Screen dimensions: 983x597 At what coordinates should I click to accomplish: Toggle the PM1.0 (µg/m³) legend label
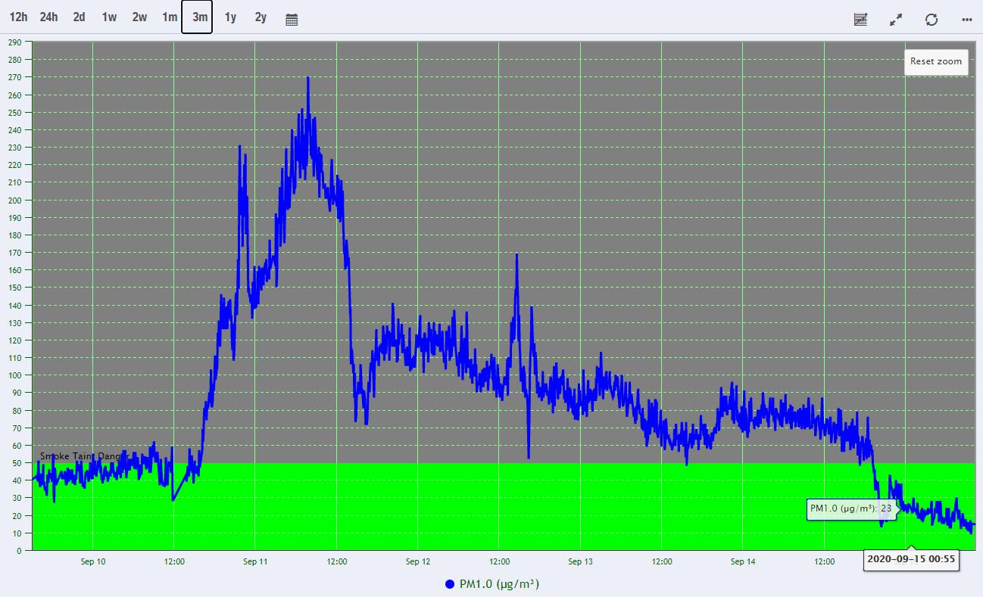(x=499, y=584)
